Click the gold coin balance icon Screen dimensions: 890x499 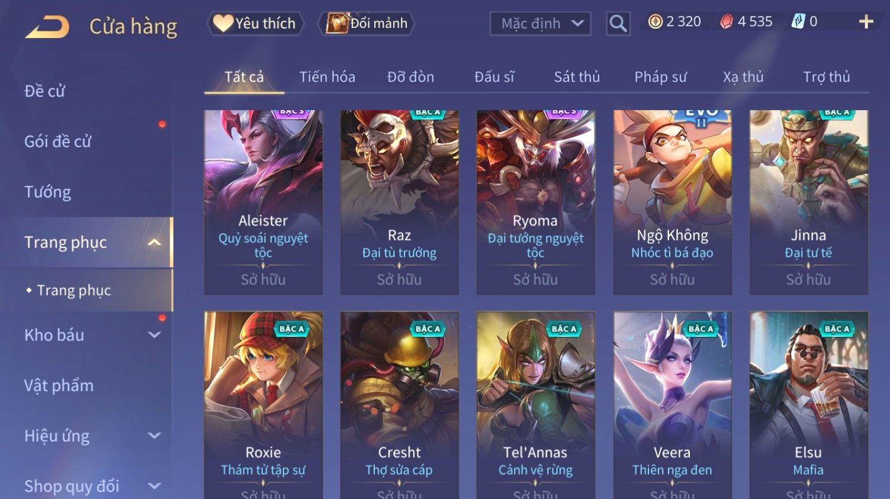point(654,22)
